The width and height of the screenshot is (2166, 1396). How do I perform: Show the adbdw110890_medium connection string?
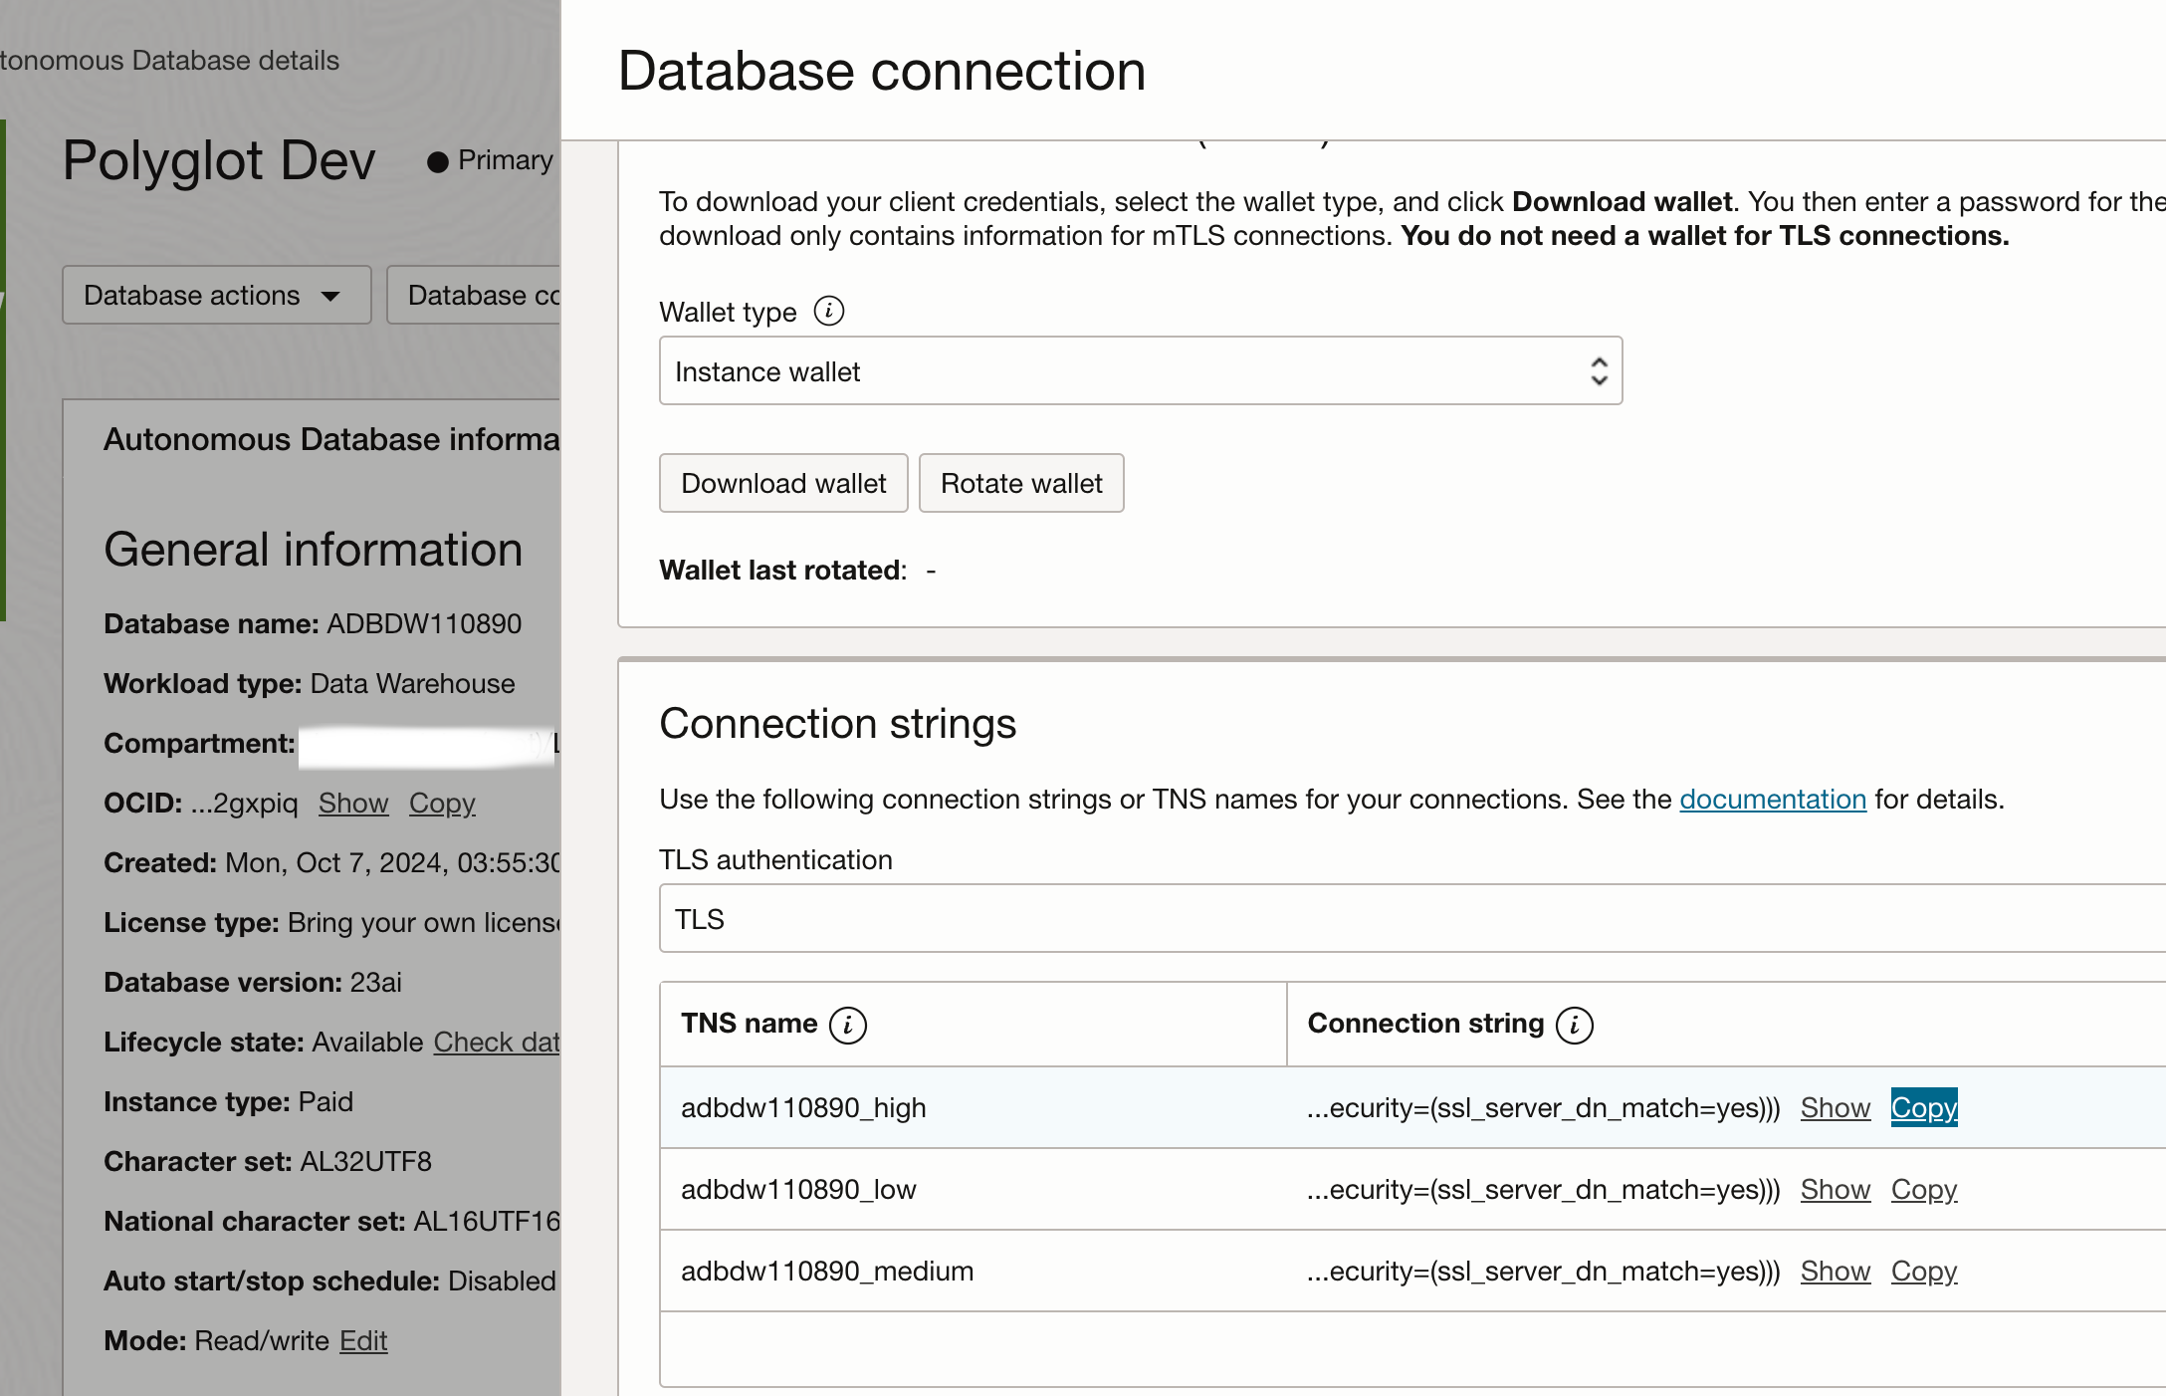click(1835, 1271)
